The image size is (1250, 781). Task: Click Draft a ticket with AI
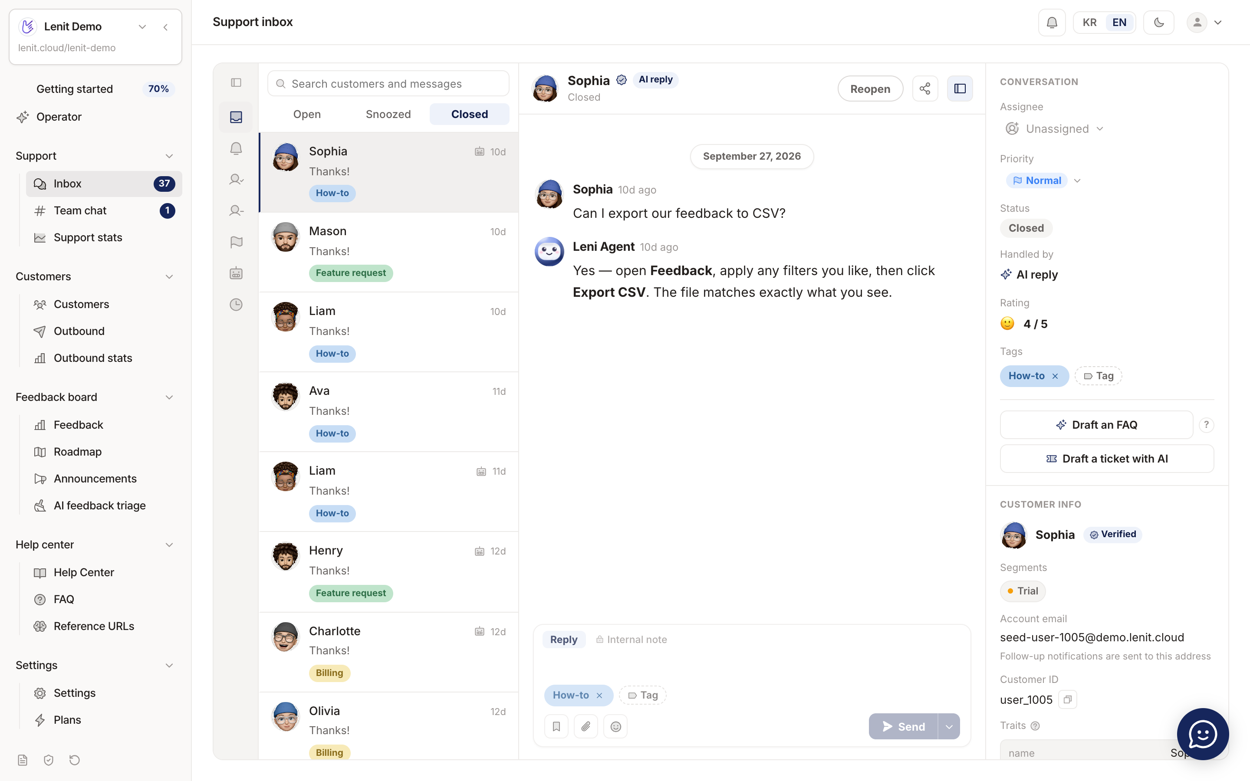coord(1106,459)
